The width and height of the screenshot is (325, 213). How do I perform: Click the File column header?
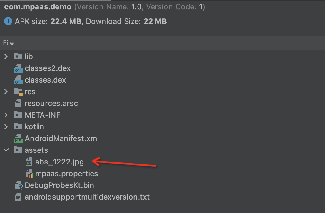(x=8, y=43)
